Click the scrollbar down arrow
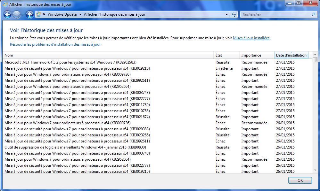The height and width of the screenshot is (191, 320). [315, 170]
